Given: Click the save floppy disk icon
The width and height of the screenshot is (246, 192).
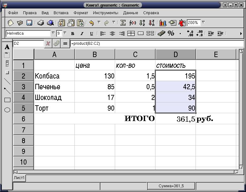Looking at the screenshot, I should pyautogui.click(x=29, y=23).
